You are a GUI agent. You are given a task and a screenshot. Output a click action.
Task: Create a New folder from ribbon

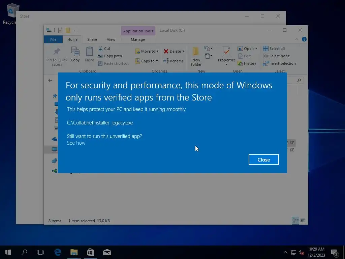tap(196, 56)
